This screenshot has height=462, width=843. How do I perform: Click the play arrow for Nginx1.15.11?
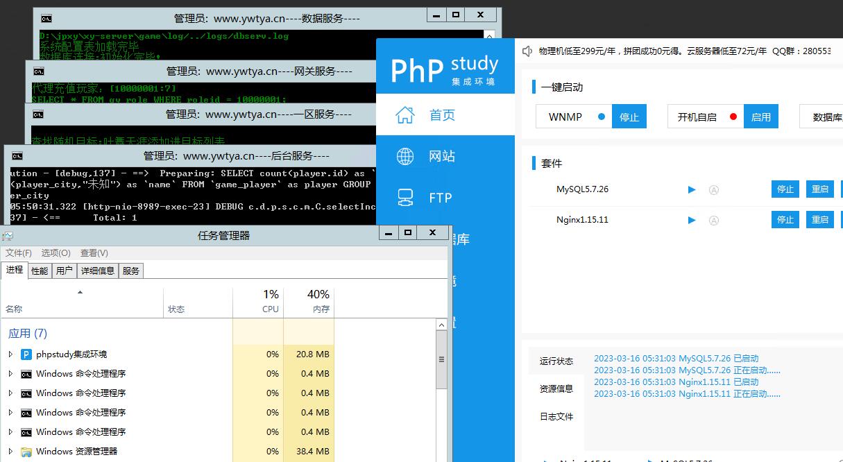pos(692,220)
